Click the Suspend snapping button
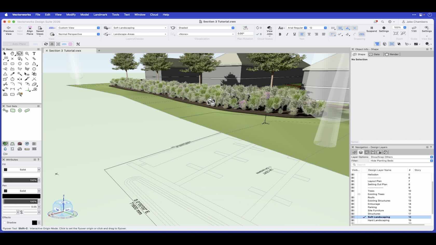This screenshot has height=245, width=436. 371,29
